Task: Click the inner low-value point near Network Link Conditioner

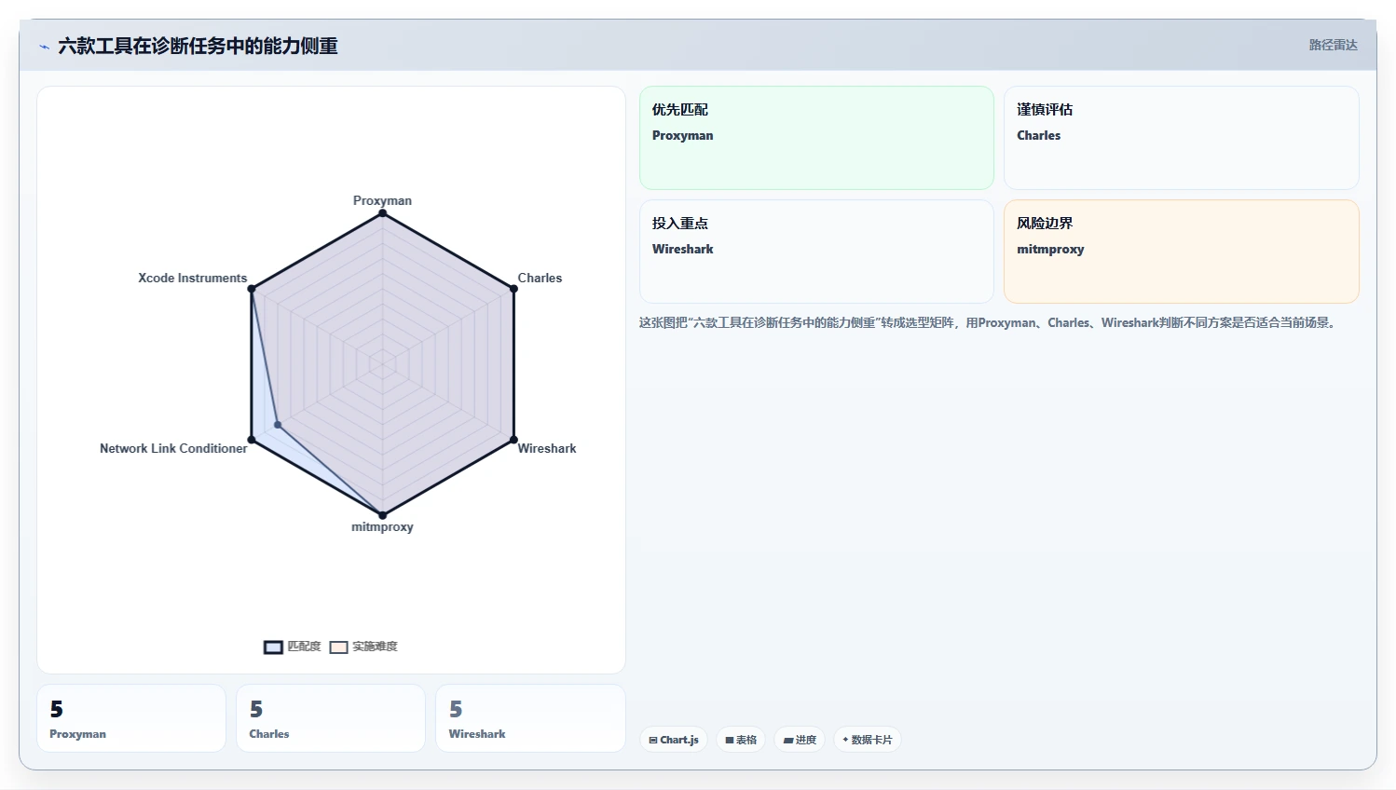Action: [278, 425]
